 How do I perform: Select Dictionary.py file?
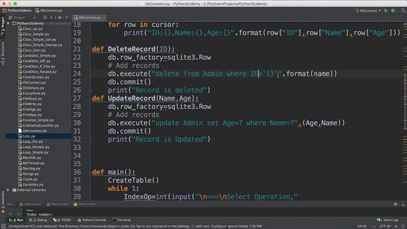(31, 88)
